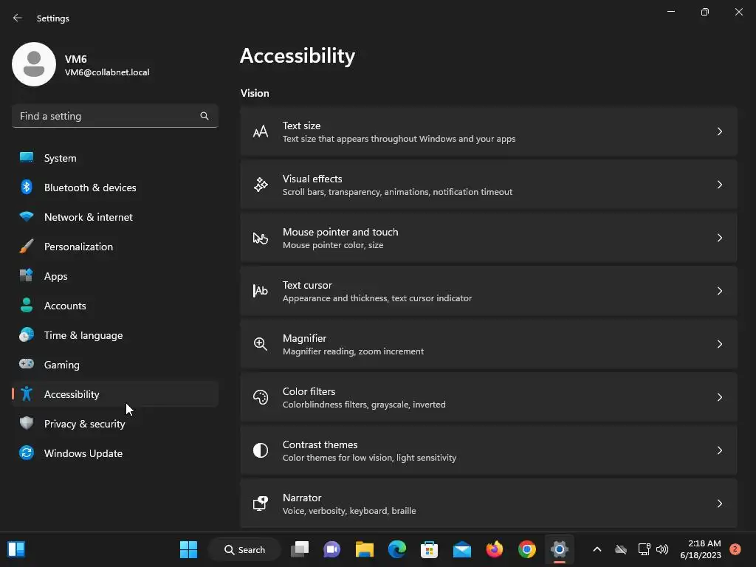Open the Widgets panel on the taskbar
Screen dimensions: 756x567
coord(16,549)
